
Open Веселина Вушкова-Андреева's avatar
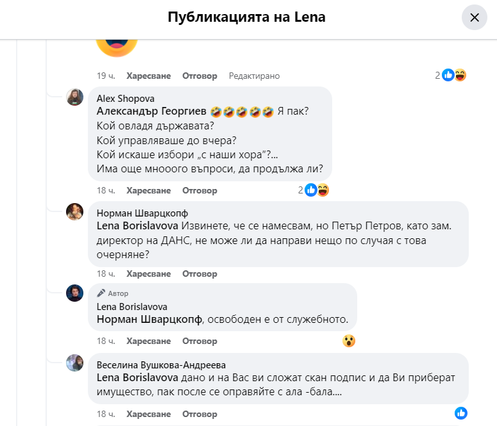[x=75, y=363]
